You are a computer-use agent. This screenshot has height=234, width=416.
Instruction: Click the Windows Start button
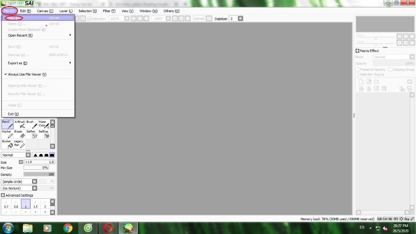coord(8,228)
